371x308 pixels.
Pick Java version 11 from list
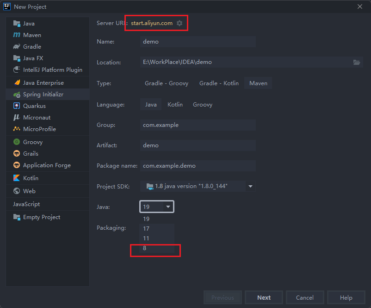tap(157, 239)
